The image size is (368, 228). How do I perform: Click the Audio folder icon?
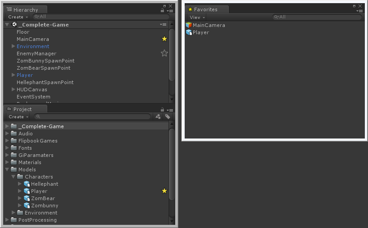14,133
